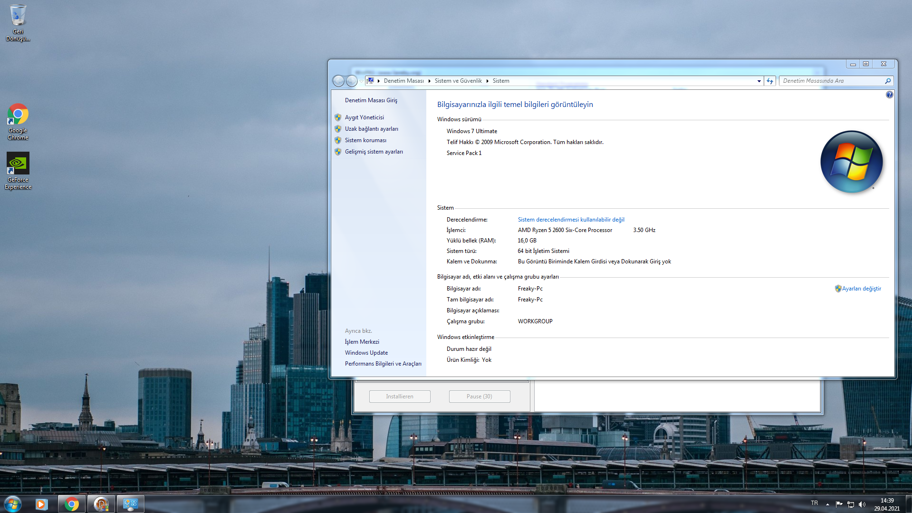
Task: Click shield icon beside Ayarları değiştir
Action: [x=838, y=289]
